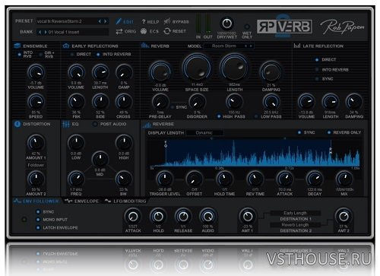
Task: Select Late Reflection Into Reverb option
Action: (x=317, y=69)
